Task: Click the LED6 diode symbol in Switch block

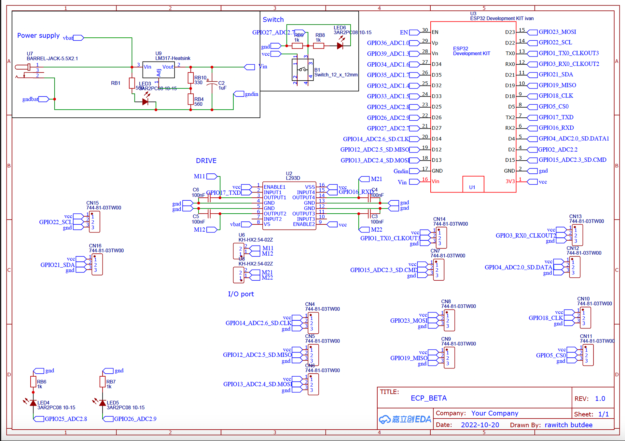Action: (340, 46)
